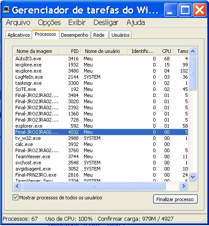This screenshot has width=209, height=226.
Task: Click the vertical scrollbar down arrow
Action: point(193,177)
